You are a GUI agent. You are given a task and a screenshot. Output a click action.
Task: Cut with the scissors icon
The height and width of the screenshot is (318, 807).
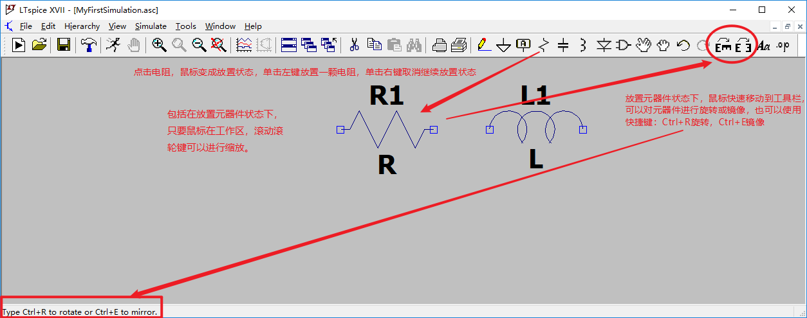pos(354,45)
